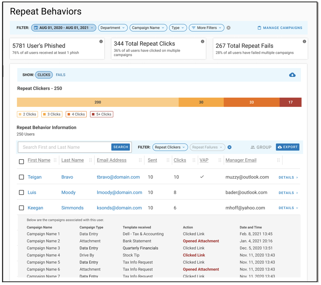Open info icon on Total Repeat Fails card
The height and width of the screenshot is (285, 321).
304,42
